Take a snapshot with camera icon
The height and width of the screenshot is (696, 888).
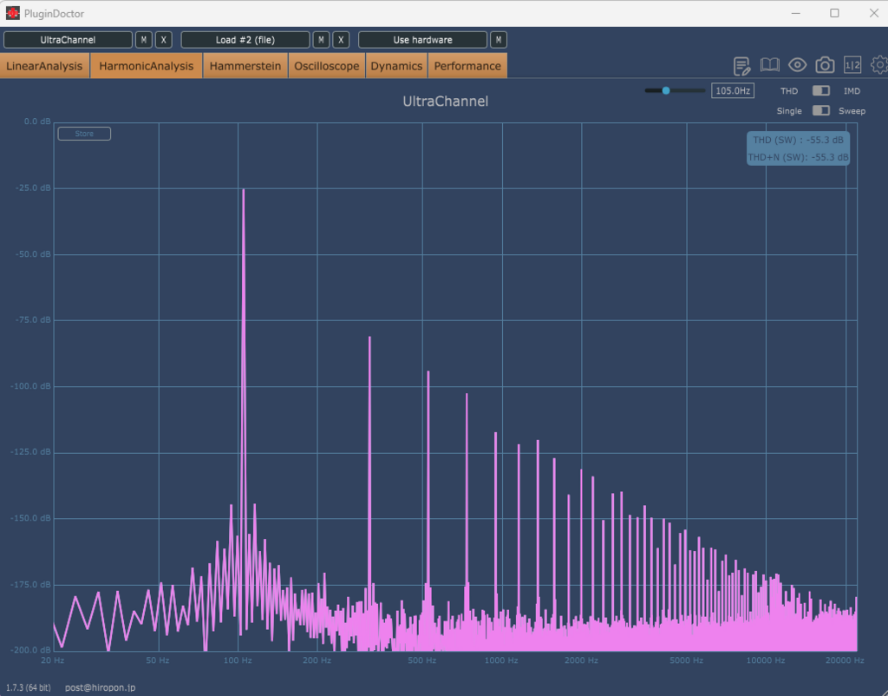[825, 65]
